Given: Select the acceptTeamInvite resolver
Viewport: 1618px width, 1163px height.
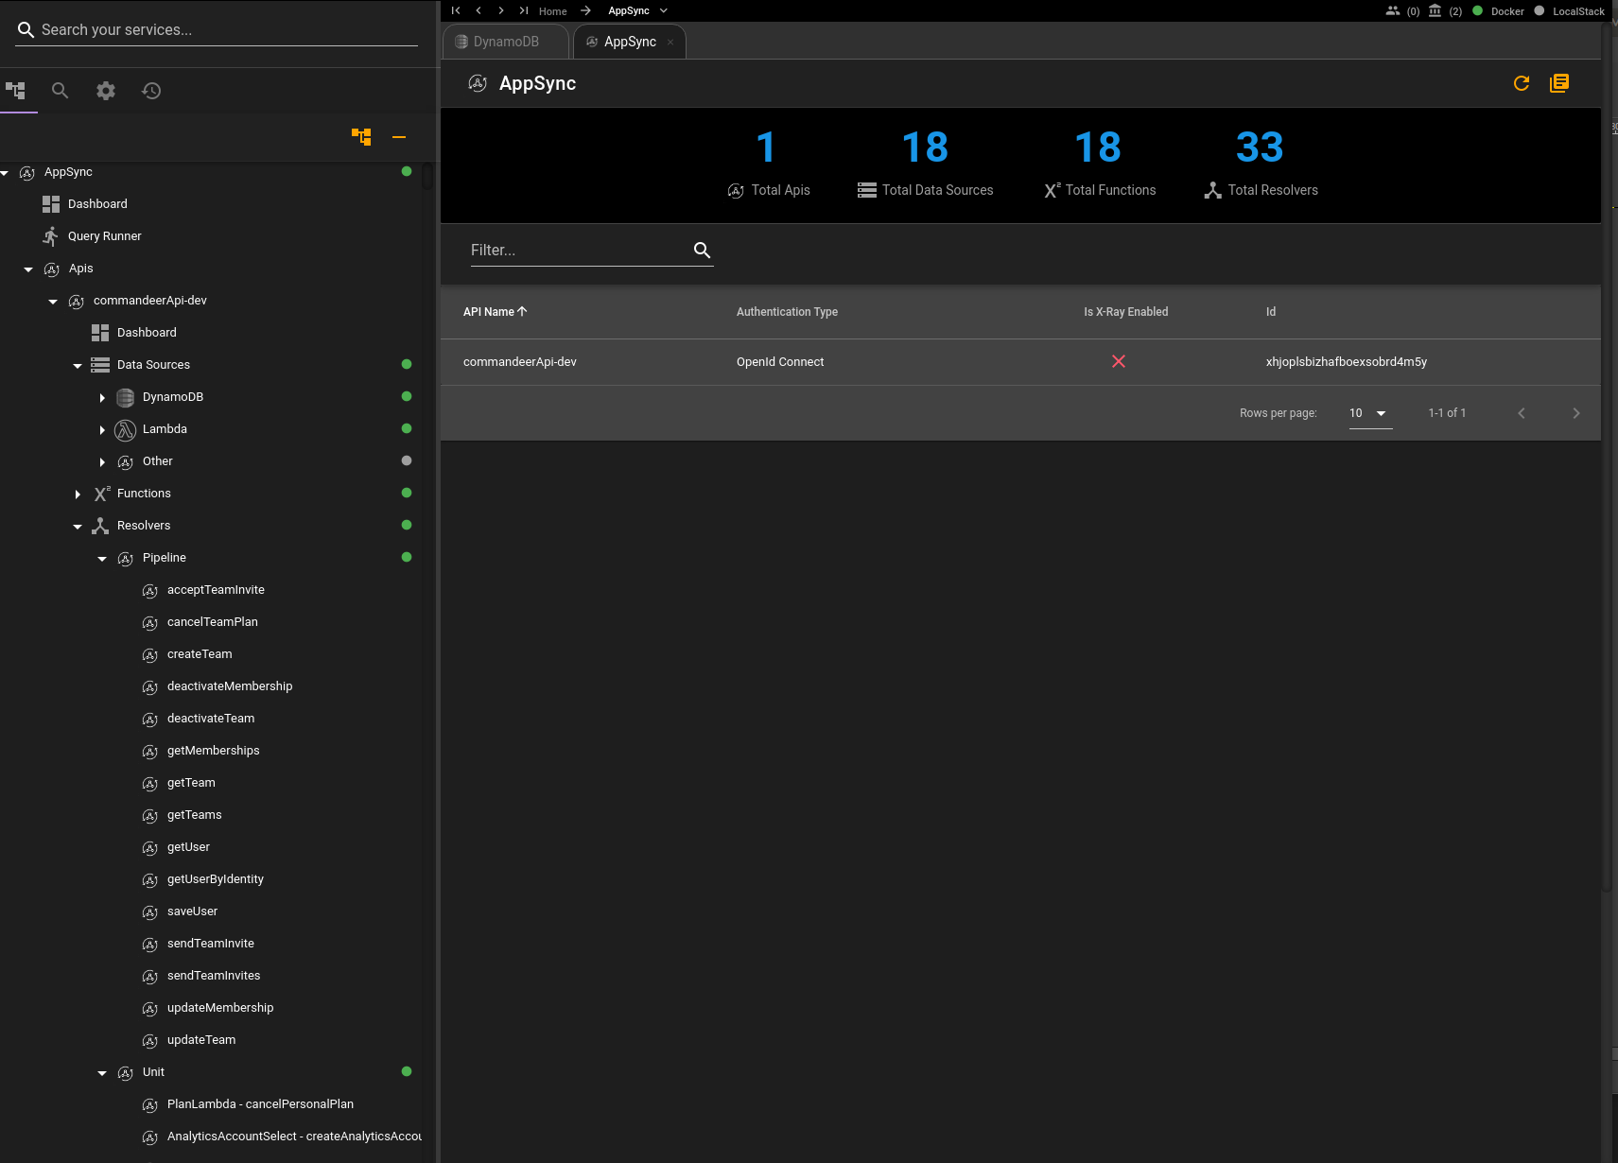Looking at the screenshot, I should (216, 590).
